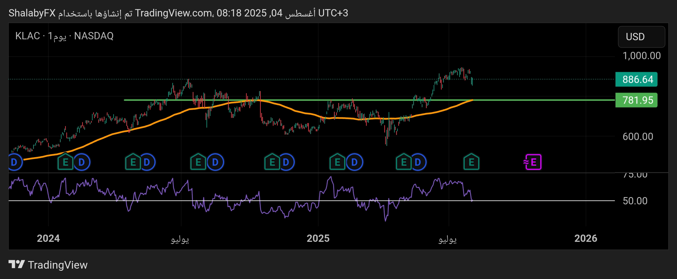Click the 1,000.00 price scale label
This screenshot has height=279, width=677.
(x=641, y=56)
